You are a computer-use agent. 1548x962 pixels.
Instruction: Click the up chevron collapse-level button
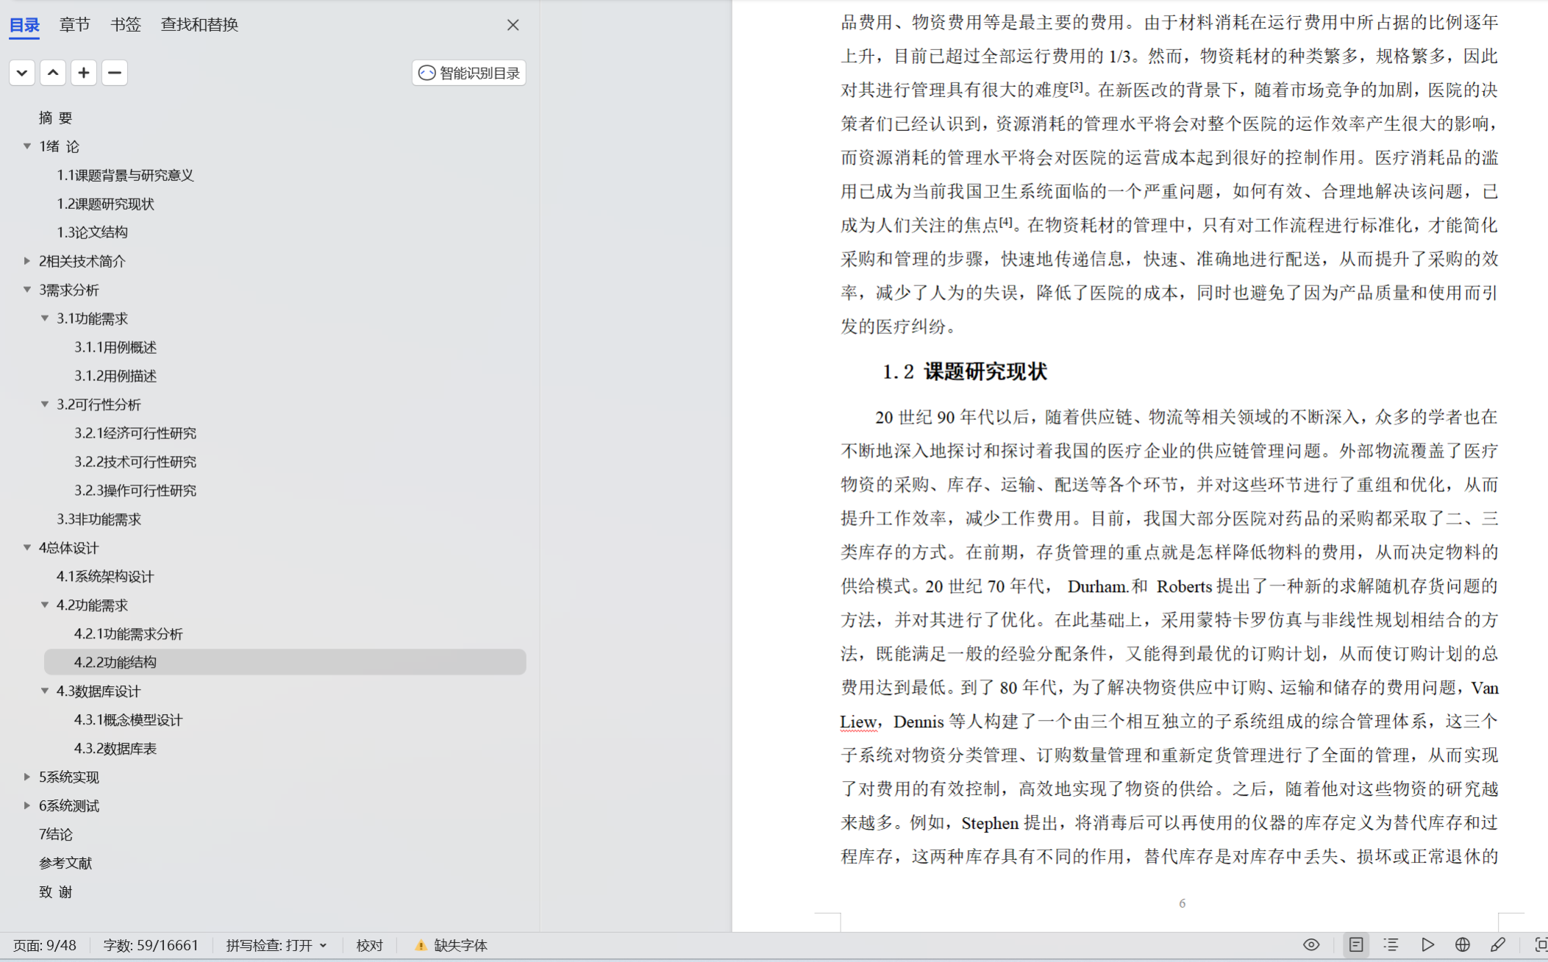53,73
